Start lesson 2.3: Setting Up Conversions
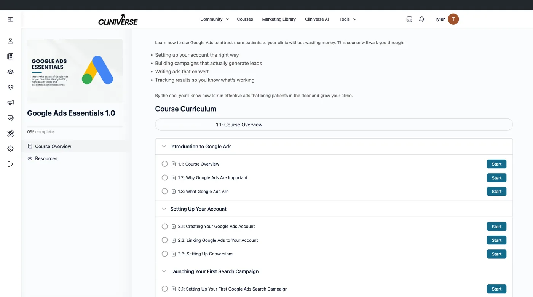Viewport: 533px width, 297px height. pos(496,254)
